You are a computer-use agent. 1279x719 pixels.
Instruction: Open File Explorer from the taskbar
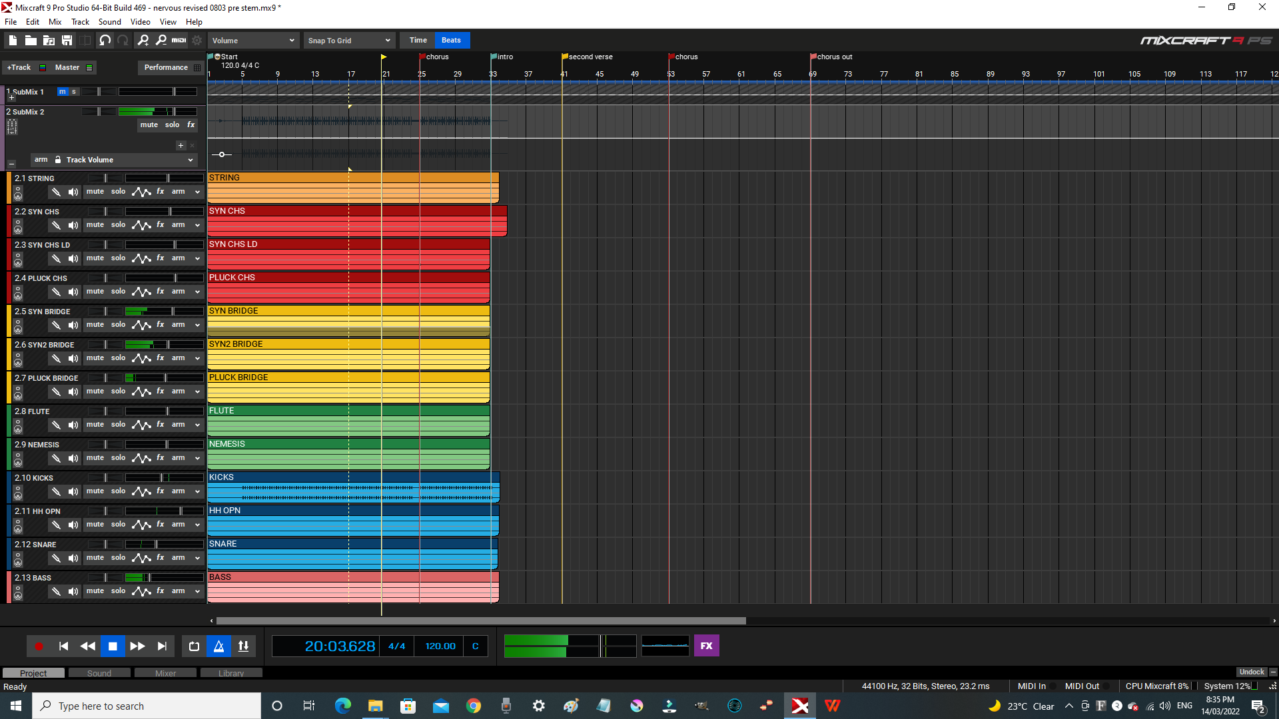pyautogui.click(x=376, y=706)
